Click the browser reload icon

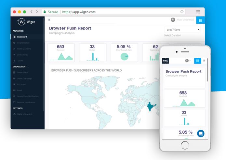tap(182, 12)
